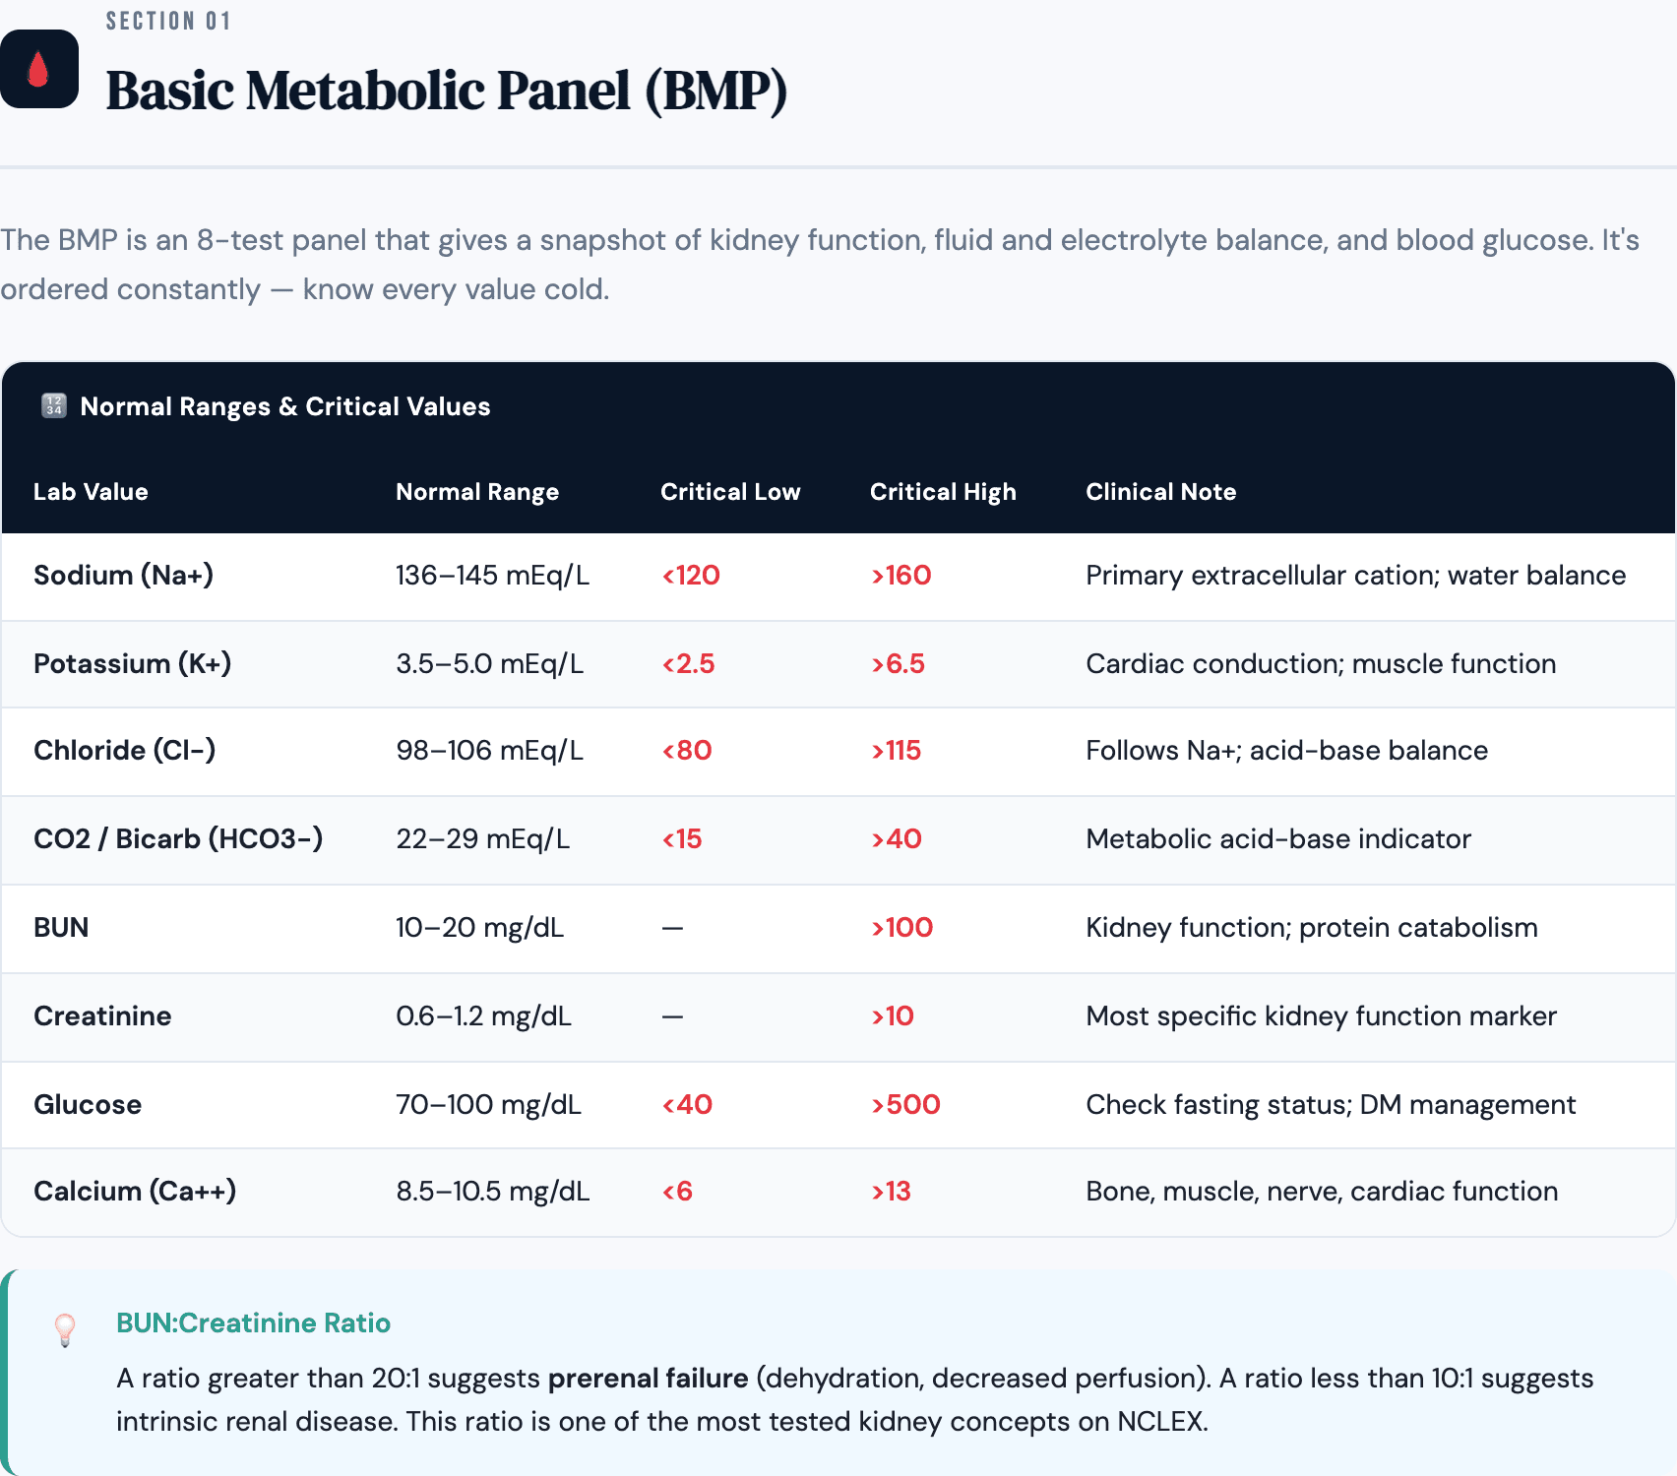Select the Clinical Note column header
This screenshot has width=1677, height=1476.
1160,492
